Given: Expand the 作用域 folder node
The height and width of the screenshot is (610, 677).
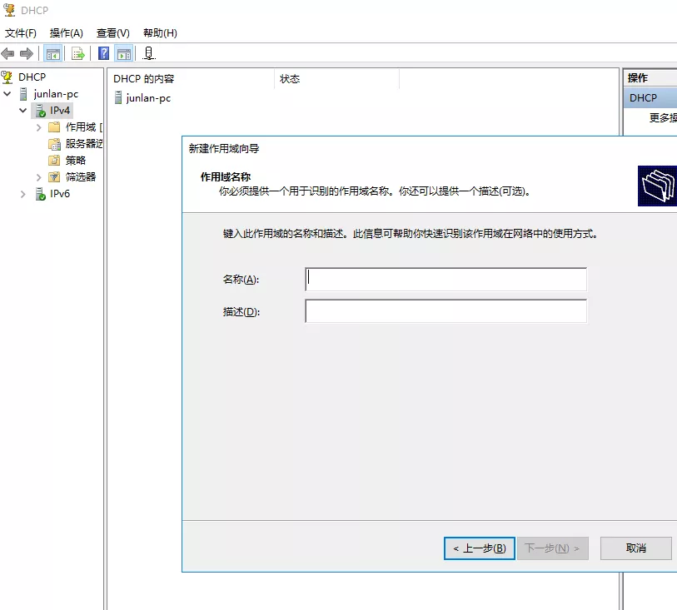Looking at the screenshot, I should (x=38, y=127).
